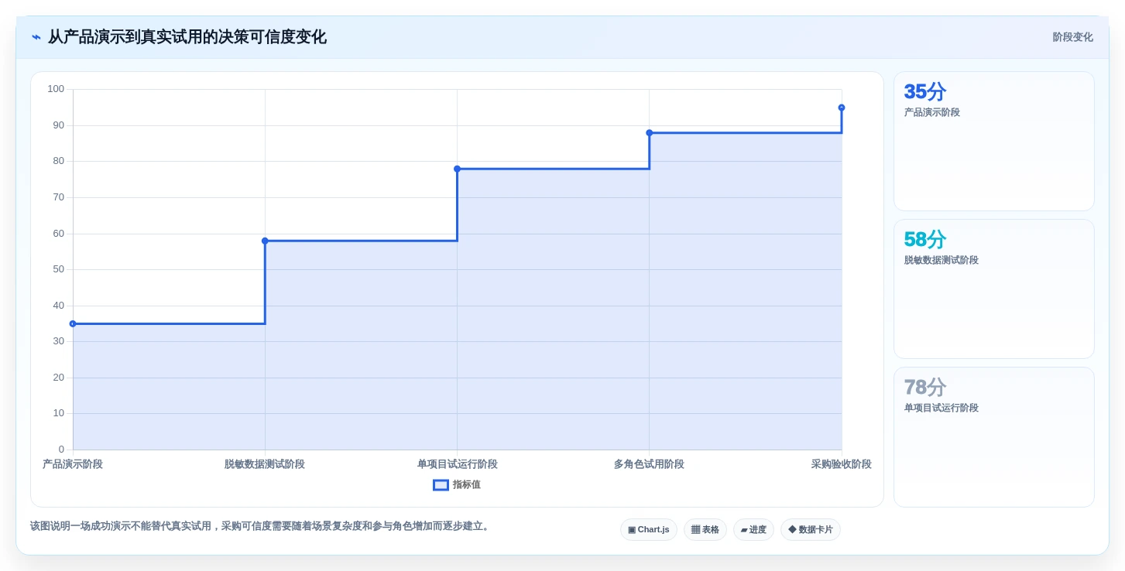Screen dimensions: 1125x571
Task: Click the y-axis value 50
Action: pyautogui.click(x=59, y=269)
